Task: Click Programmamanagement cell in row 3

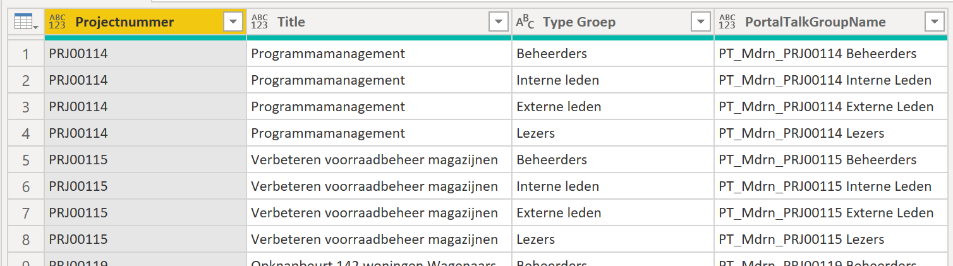Action: coord(379,107)
